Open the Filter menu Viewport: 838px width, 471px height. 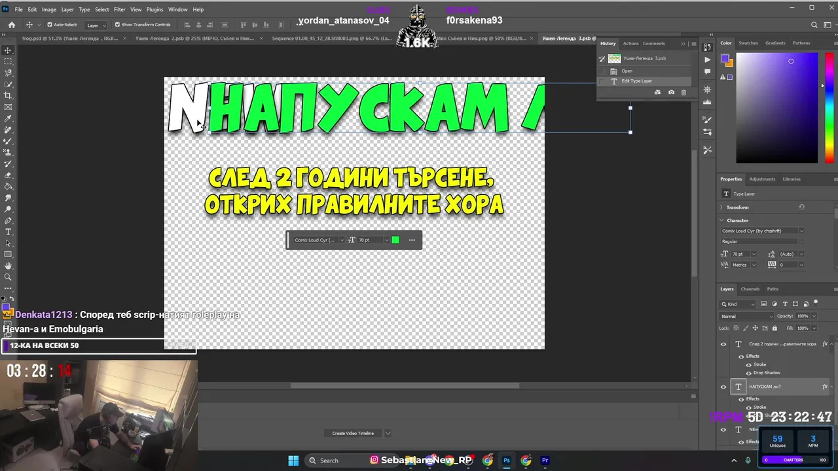click(119, 10)
